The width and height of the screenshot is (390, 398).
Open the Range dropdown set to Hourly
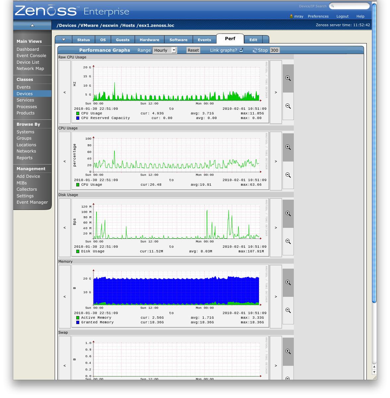click(164, 50)
